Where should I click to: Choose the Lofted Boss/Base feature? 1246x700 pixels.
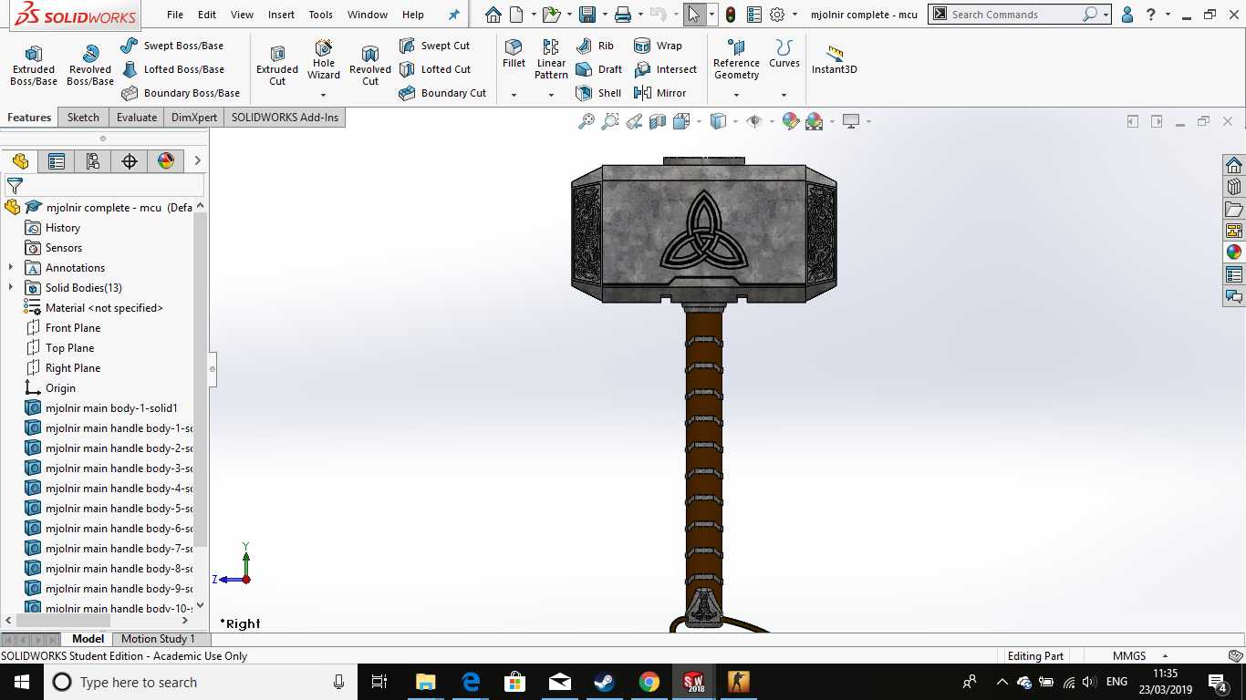click(x=172, y=69)
